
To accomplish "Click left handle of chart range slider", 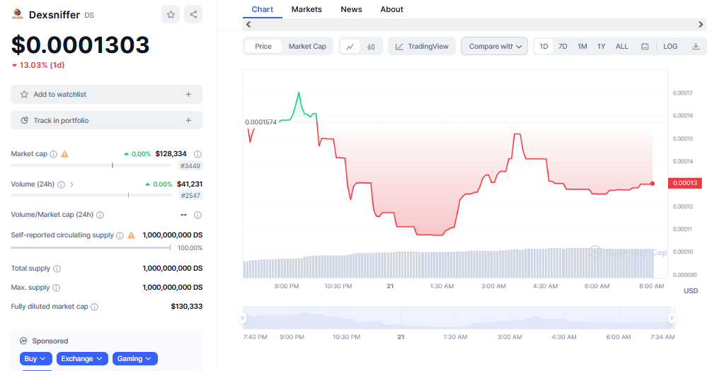I will (x=243, y=318).
